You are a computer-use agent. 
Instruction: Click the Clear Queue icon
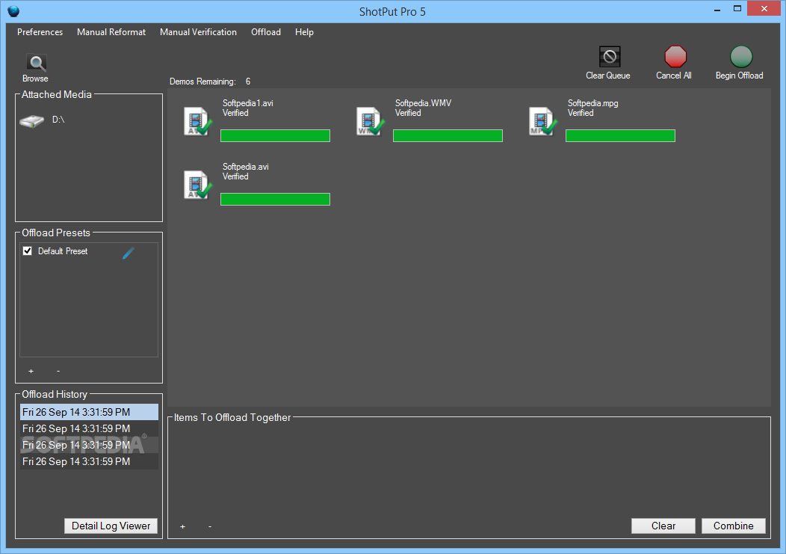pos(610,56)
